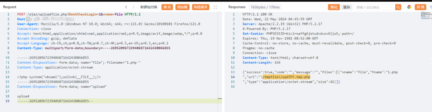Click the final boundary line ending with --

tap(55, 101)
